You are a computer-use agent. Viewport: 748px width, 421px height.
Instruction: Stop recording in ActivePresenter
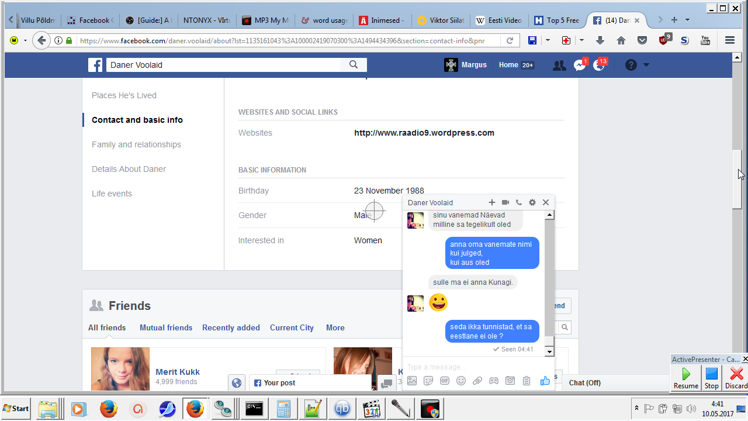pos(711,377)
